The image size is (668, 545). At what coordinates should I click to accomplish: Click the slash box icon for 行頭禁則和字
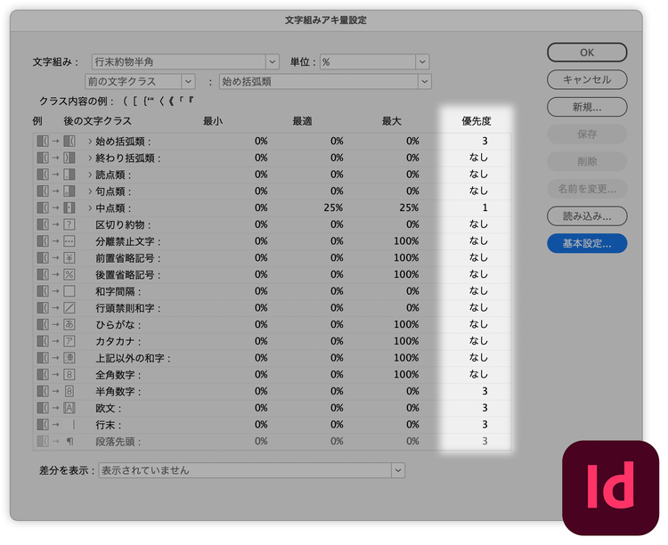pyautogui.click(x=69, y=307)
